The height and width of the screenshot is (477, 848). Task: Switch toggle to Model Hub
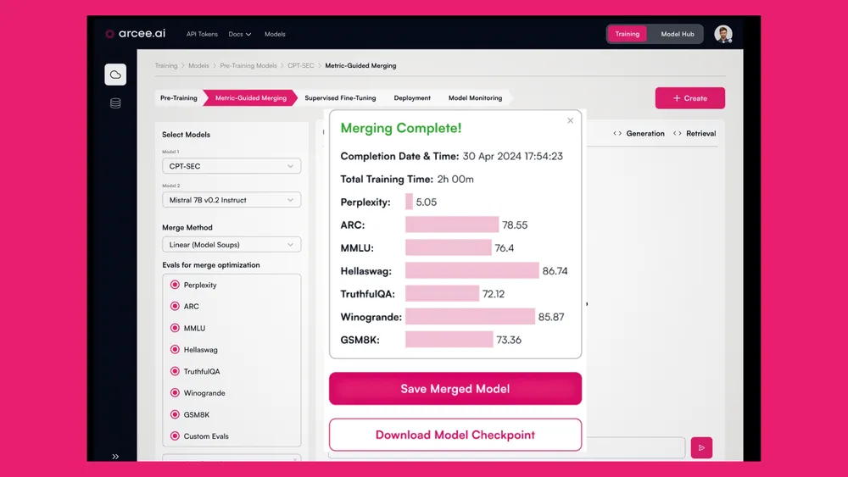point(677,34)
